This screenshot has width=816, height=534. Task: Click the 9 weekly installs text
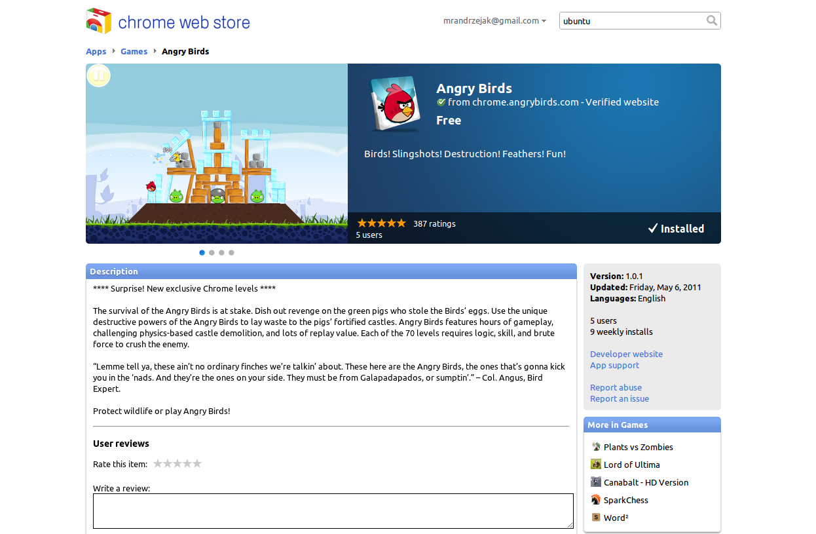pyautogui.click(x=621, y=332)
